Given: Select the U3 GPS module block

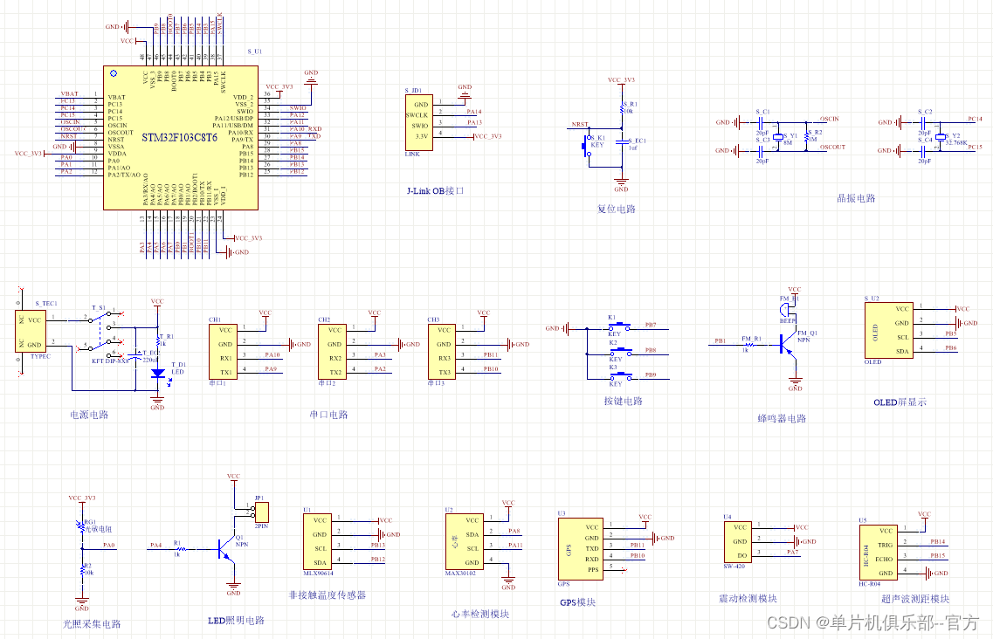Looking at the screenshot, I should (x=581, y=549).
